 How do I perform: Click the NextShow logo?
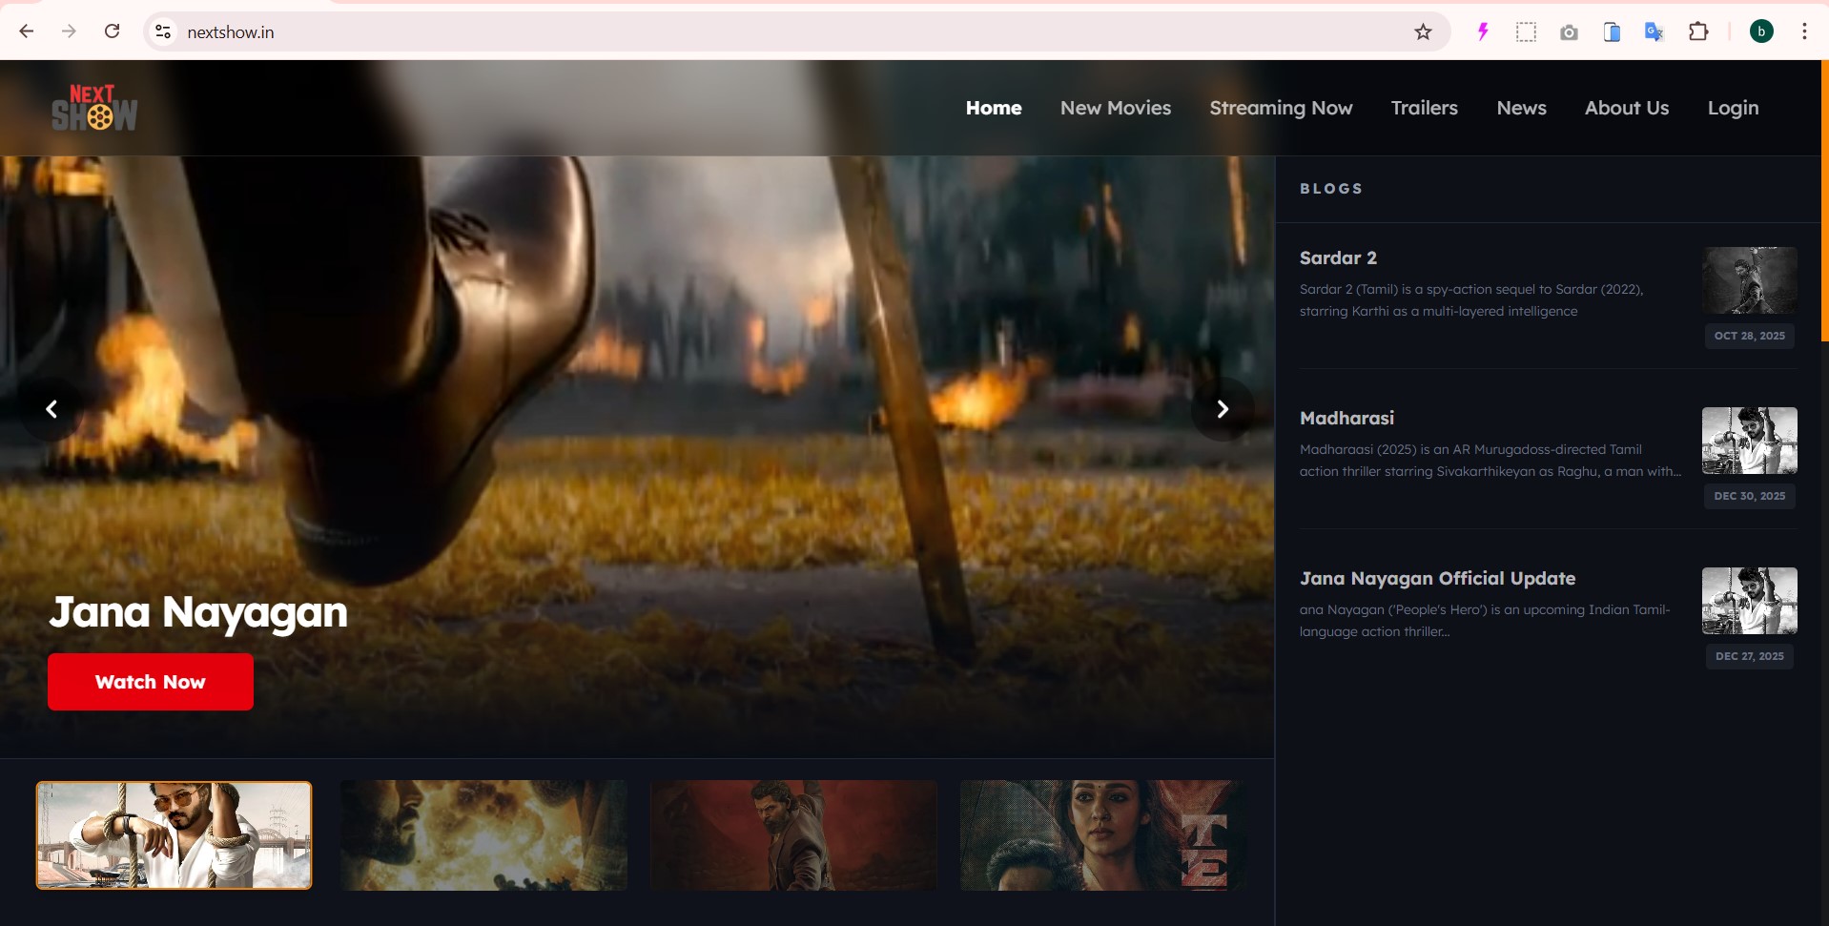pyautogui.click(x=94, y=108)
